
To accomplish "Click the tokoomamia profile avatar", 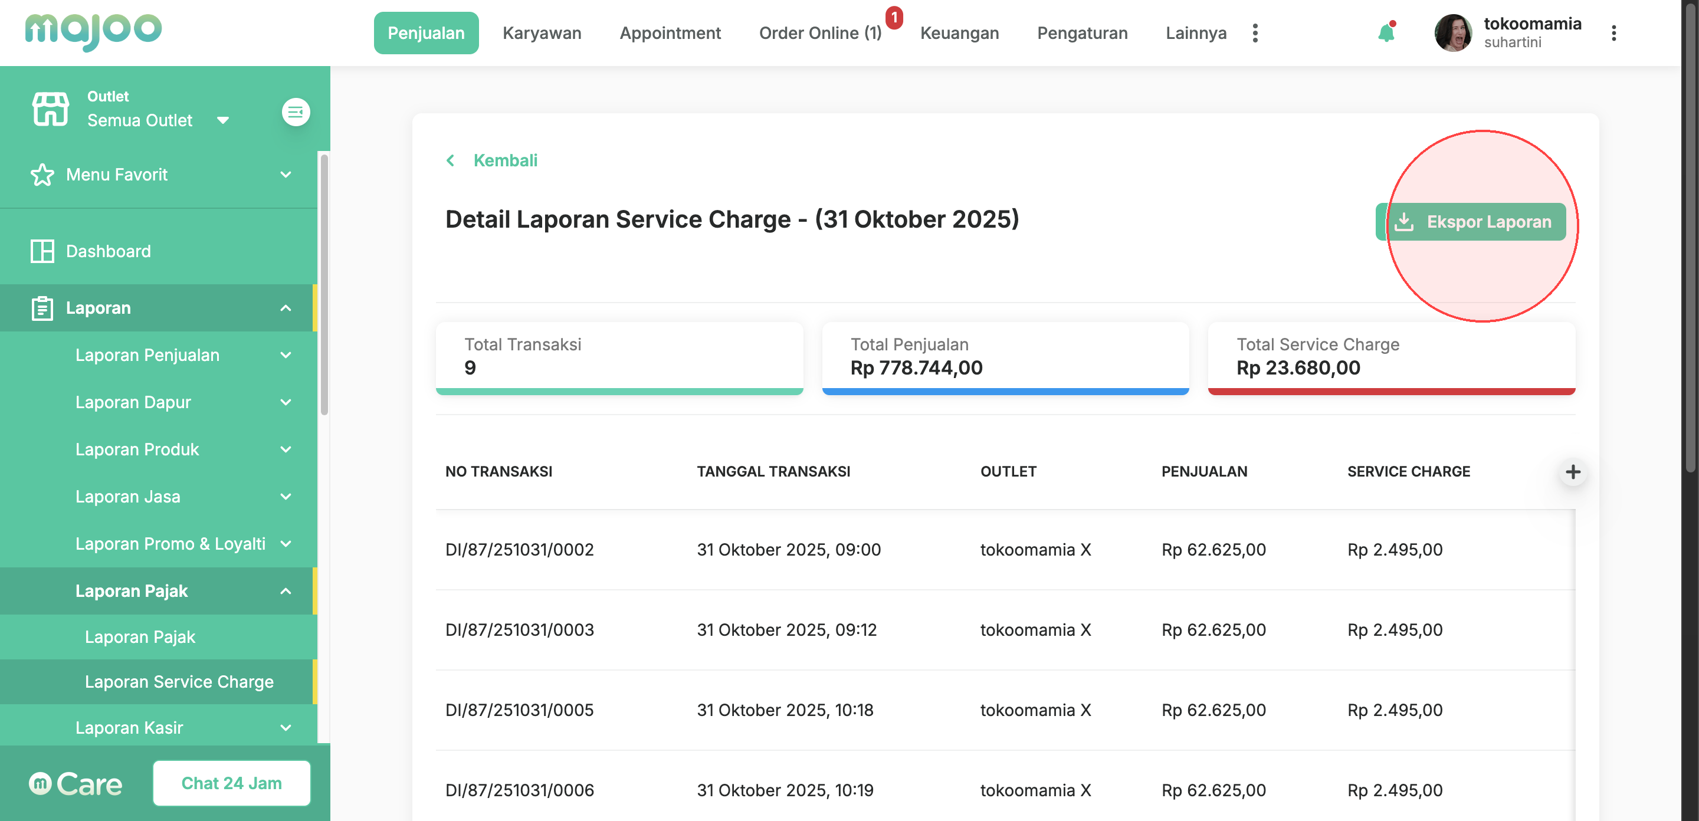I will click(1452, 33).
